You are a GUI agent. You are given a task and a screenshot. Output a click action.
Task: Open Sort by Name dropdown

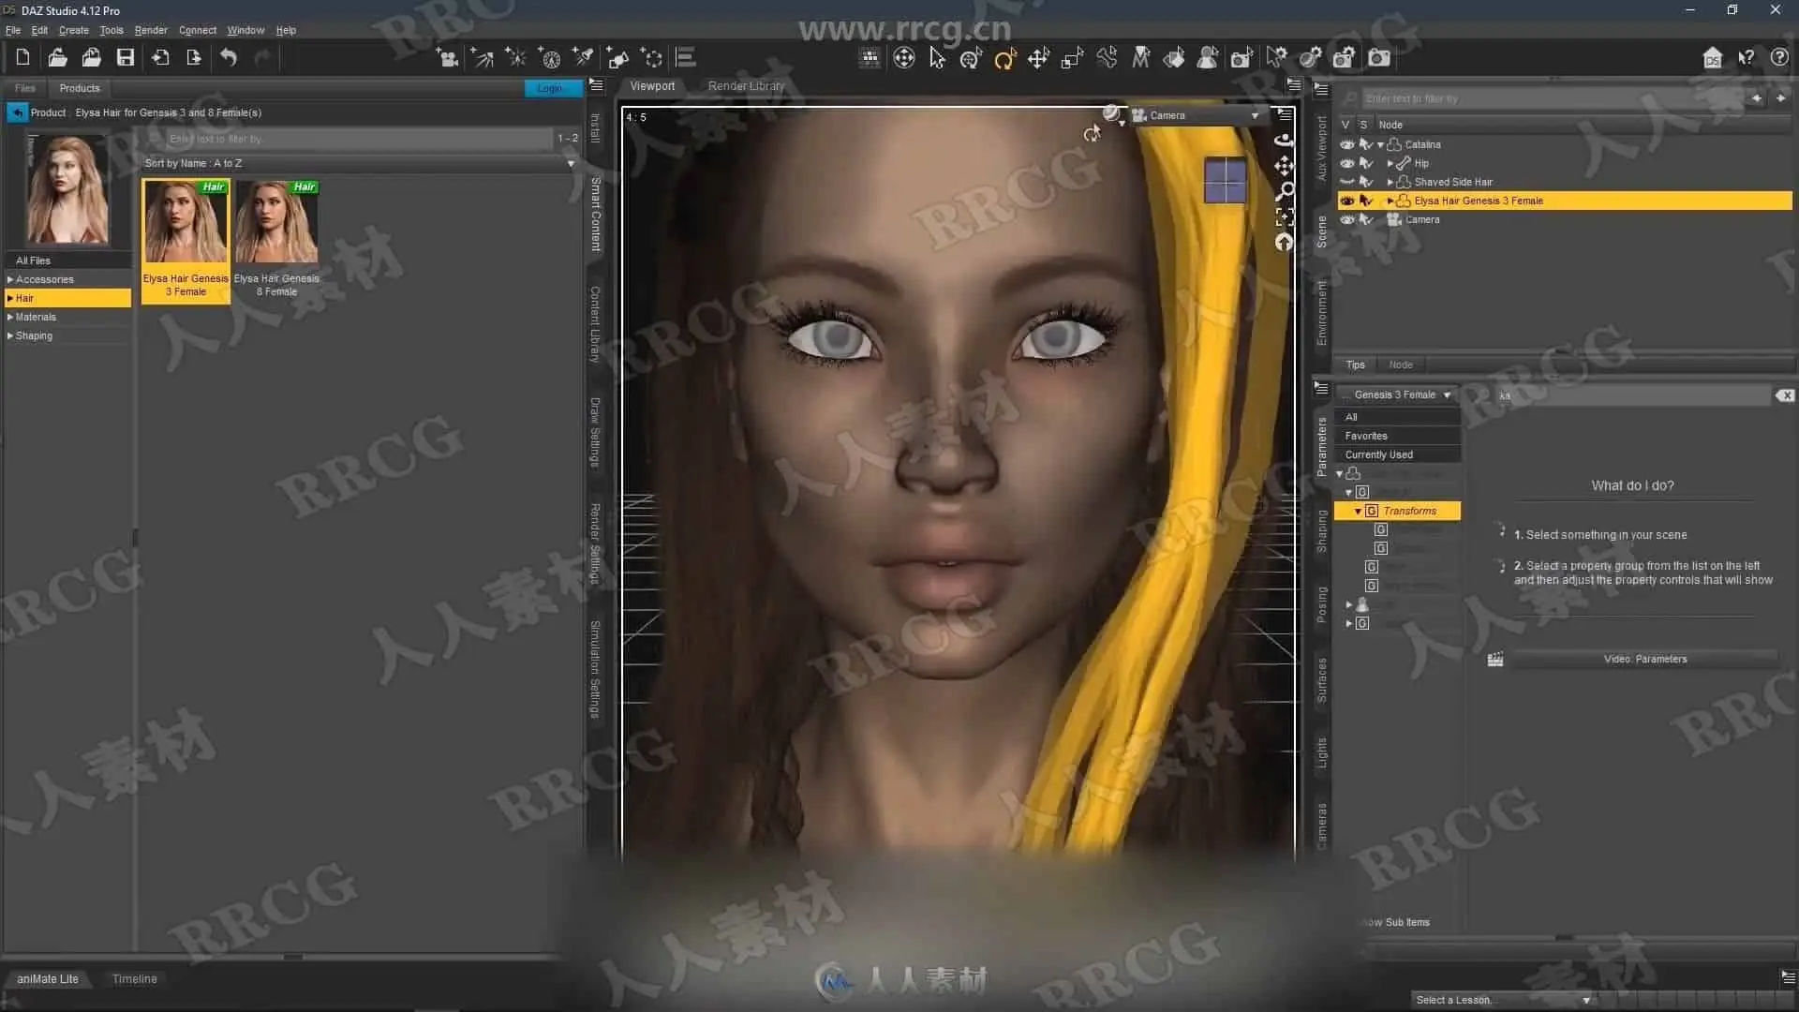click(571, 163)
